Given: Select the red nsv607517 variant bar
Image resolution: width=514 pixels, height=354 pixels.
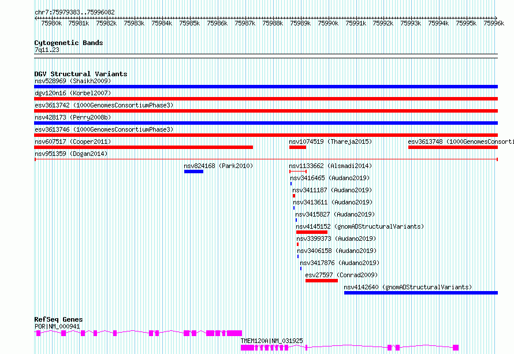Looking at the screenshot, I should (x=144, y=147).
